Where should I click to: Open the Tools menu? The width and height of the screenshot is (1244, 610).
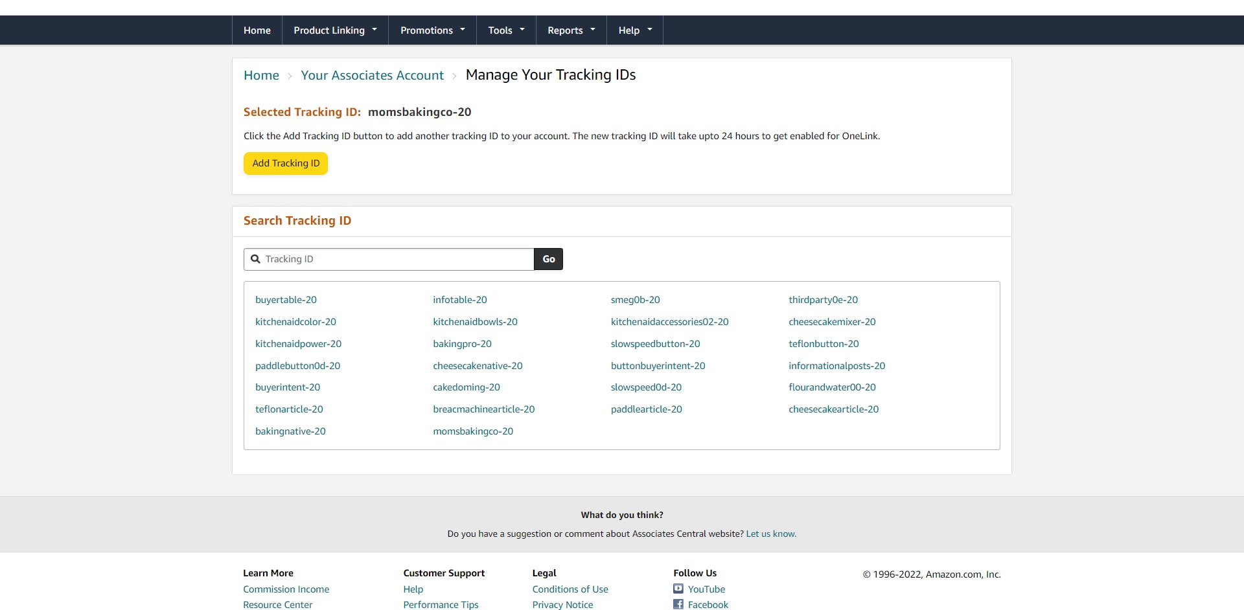click(x=506, y=30)
